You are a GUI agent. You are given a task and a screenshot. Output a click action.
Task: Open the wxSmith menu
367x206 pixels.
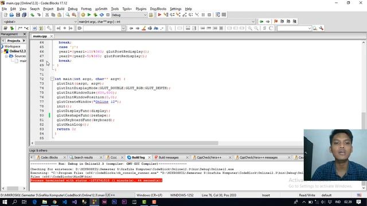[x=101, y=9]
